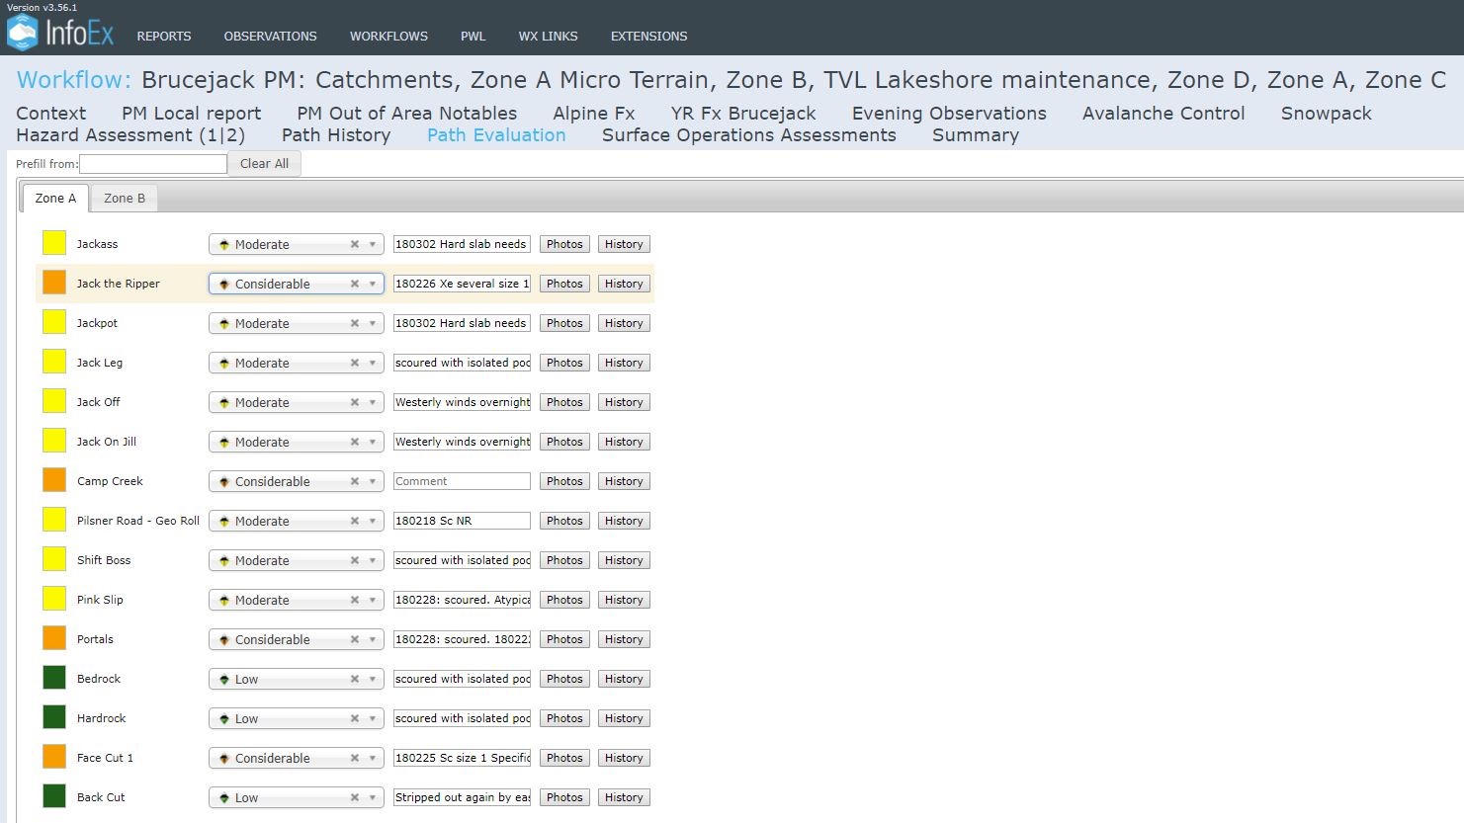The height and width of the screenshot is (823, 1464).
Task: Clear the Shift Boss rating x icon
Action: tap(354, 560)
